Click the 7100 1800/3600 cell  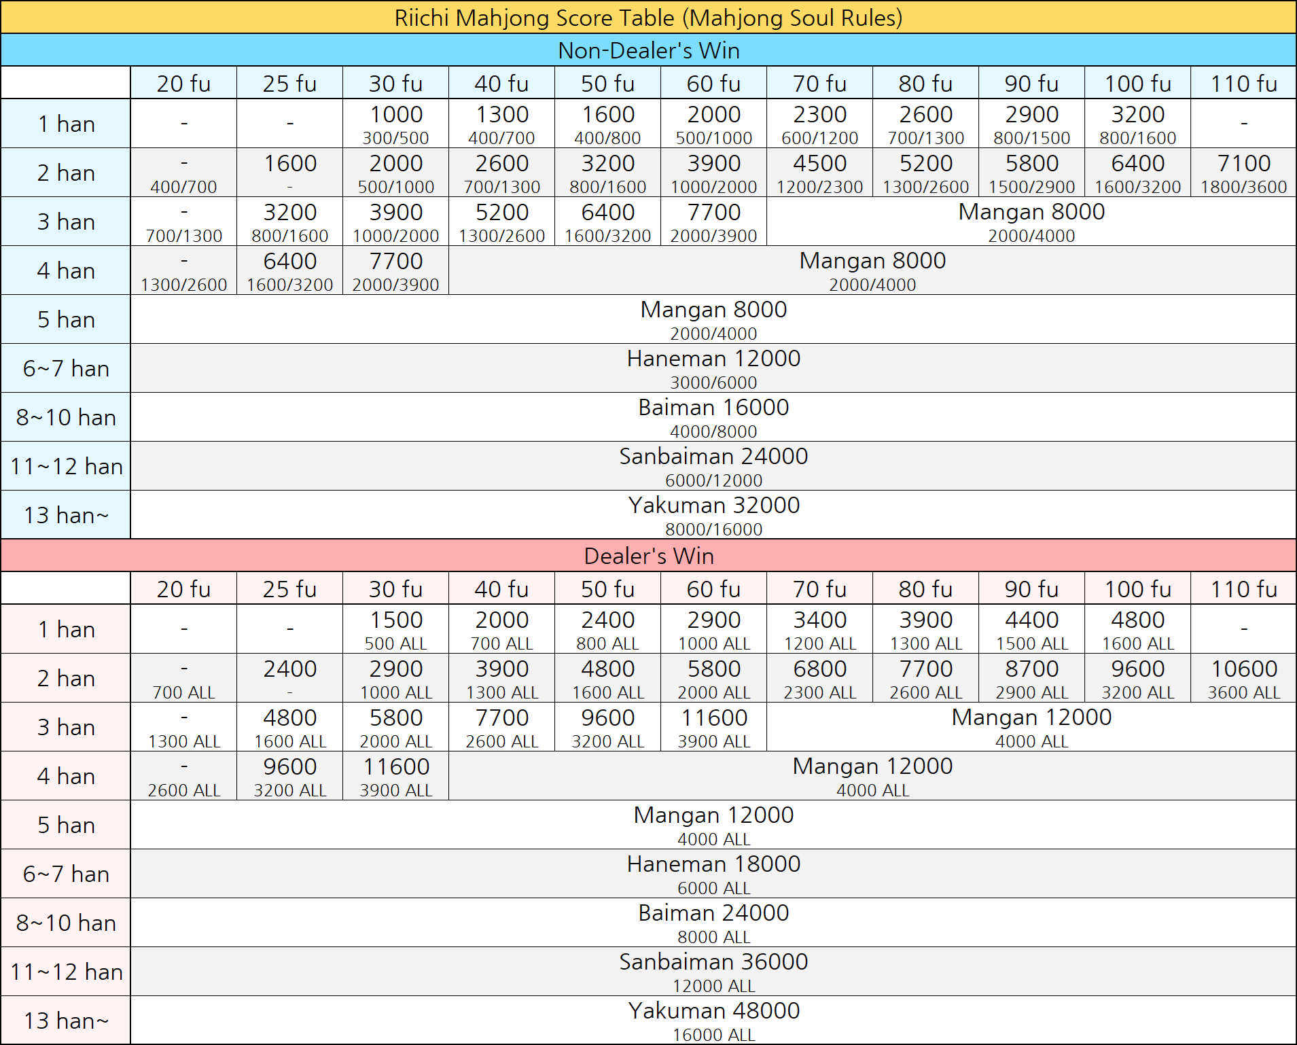tap(1243, 173)
